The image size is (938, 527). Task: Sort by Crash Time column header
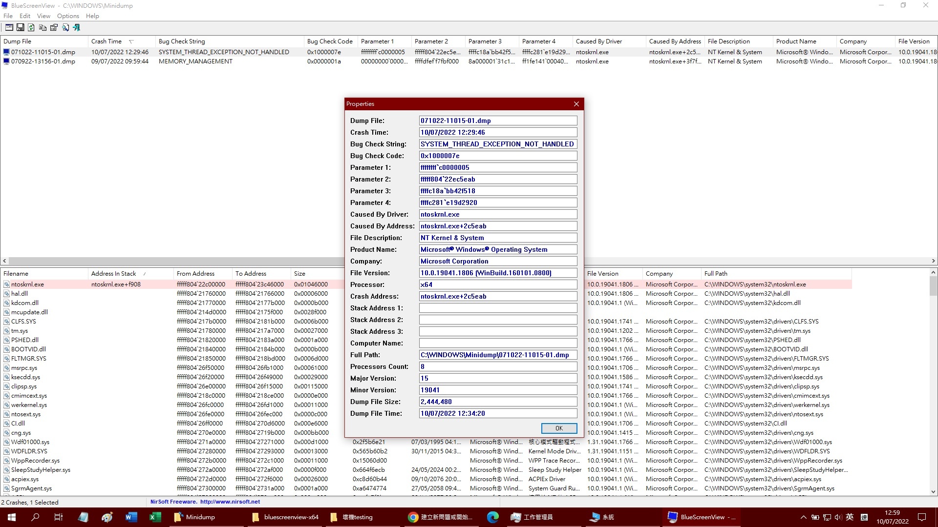tap(106, 41)
